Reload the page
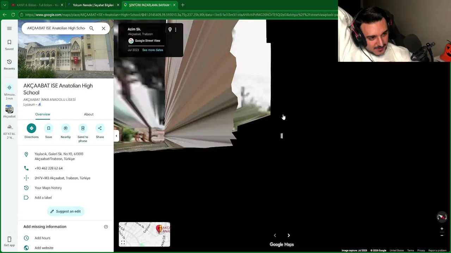 click(x=13, y=15)
